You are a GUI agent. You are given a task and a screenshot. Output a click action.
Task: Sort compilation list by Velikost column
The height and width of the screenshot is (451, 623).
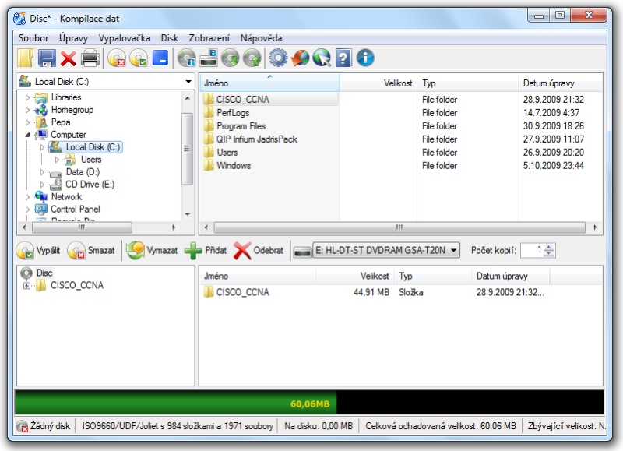pos(354,276)
